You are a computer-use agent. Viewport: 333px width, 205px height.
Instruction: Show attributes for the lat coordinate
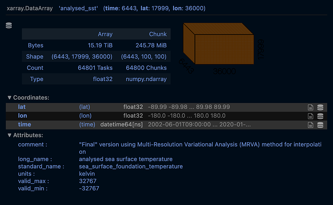pyautogui.click(x=310, y=107)
